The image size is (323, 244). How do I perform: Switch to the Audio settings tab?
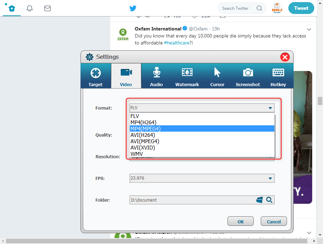(156, 76)
